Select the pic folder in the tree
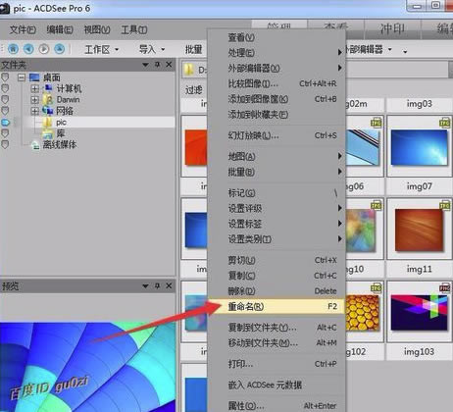Screen dimensions: 453x412 (61, 123)
